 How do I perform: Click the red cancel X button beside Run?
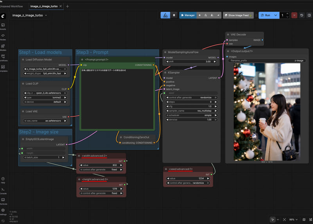click(x=294, y=15)
